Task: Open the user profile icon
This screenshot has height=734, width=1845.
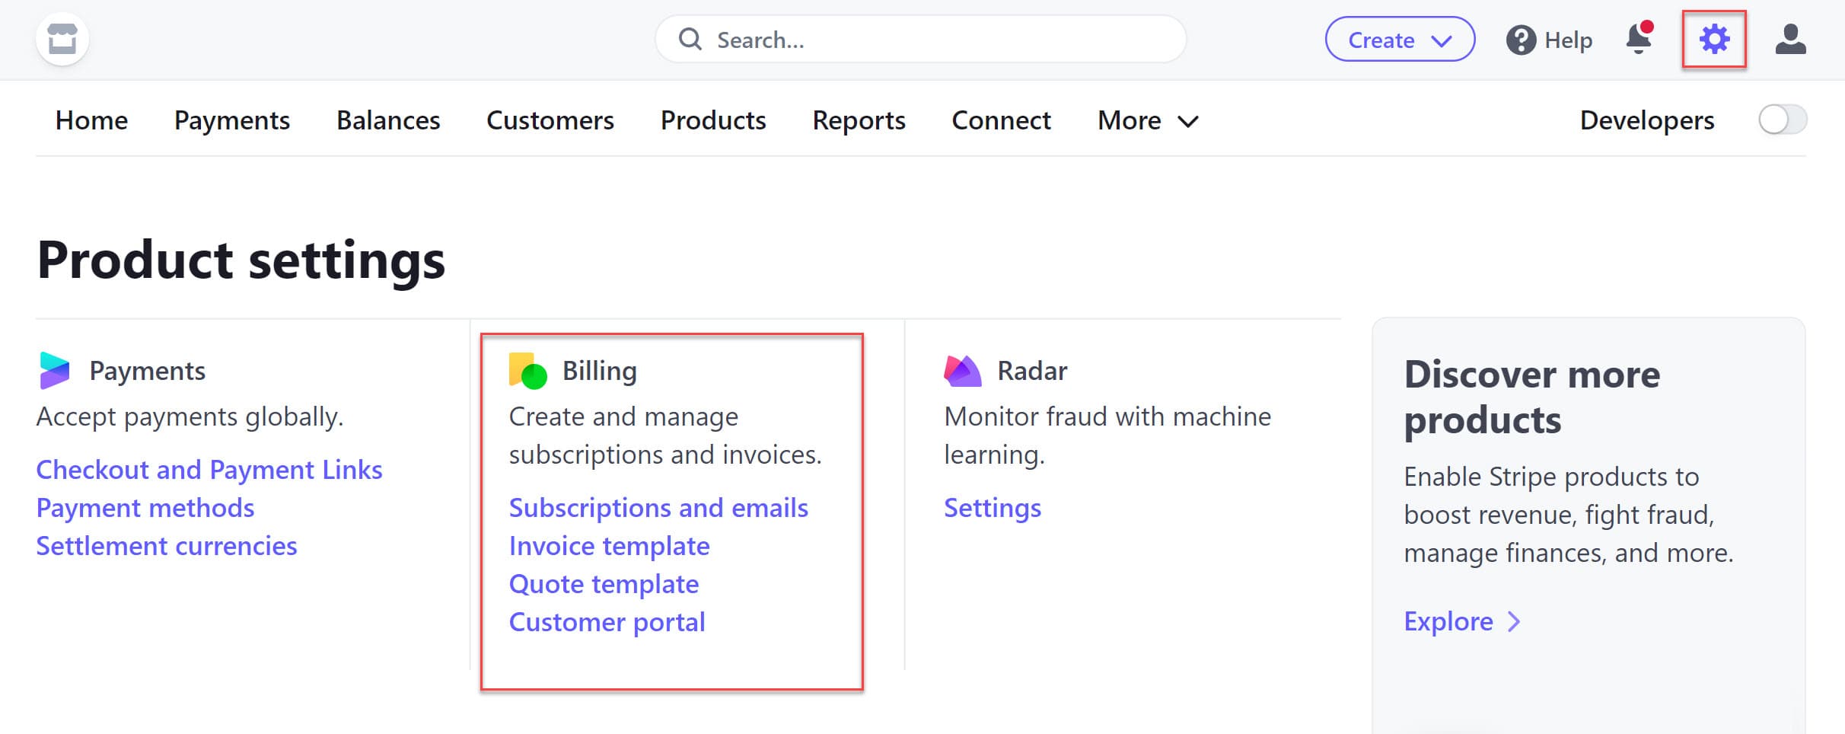Action: (x=1790, y=39)
